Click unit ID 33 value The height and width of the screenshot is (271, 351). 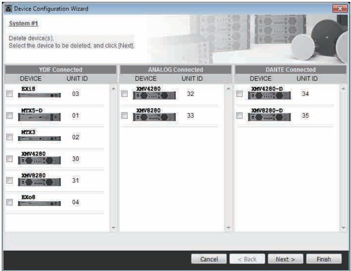click(191, 116)
